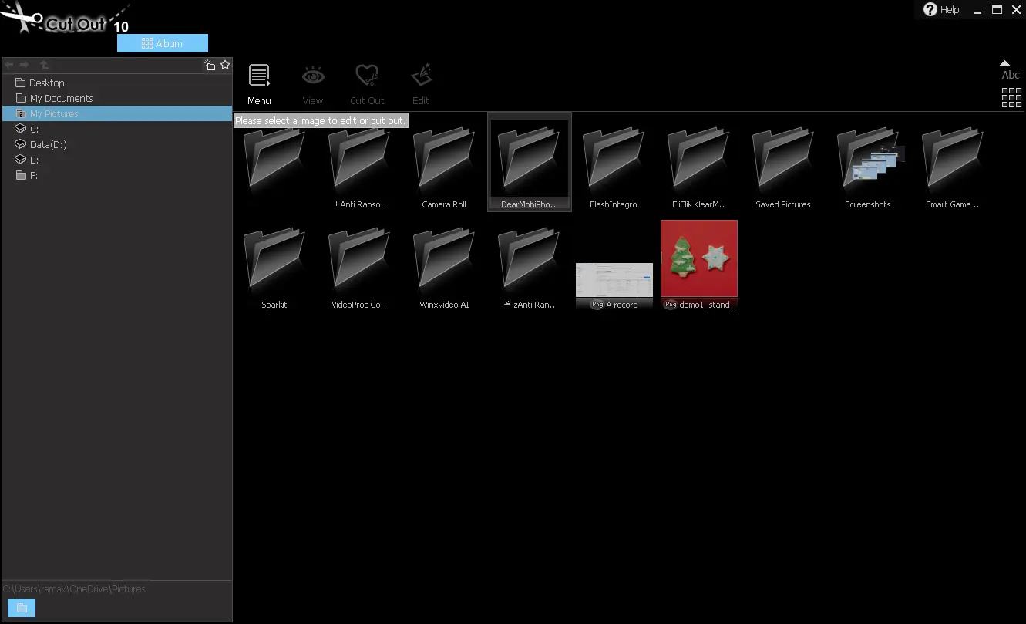Image resolution: width=1026 pixels, height=624 pixels.
Task: Click the new folder icon
Action: (x=210, y=66)
